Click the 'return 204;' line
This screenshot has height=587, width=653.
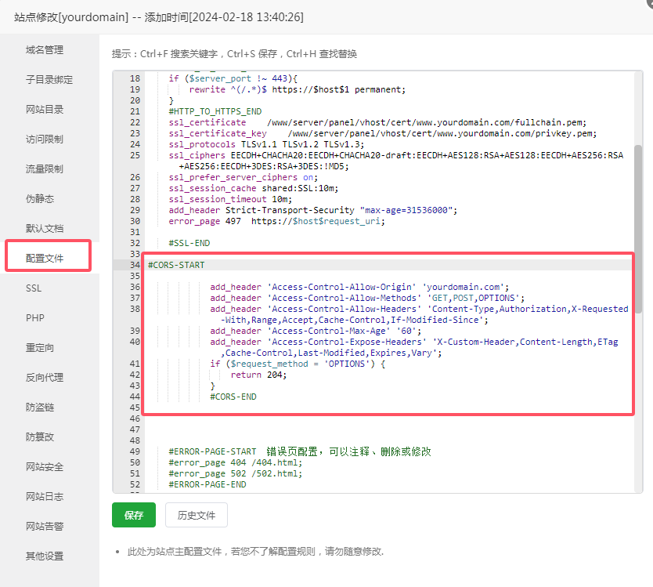258,375
